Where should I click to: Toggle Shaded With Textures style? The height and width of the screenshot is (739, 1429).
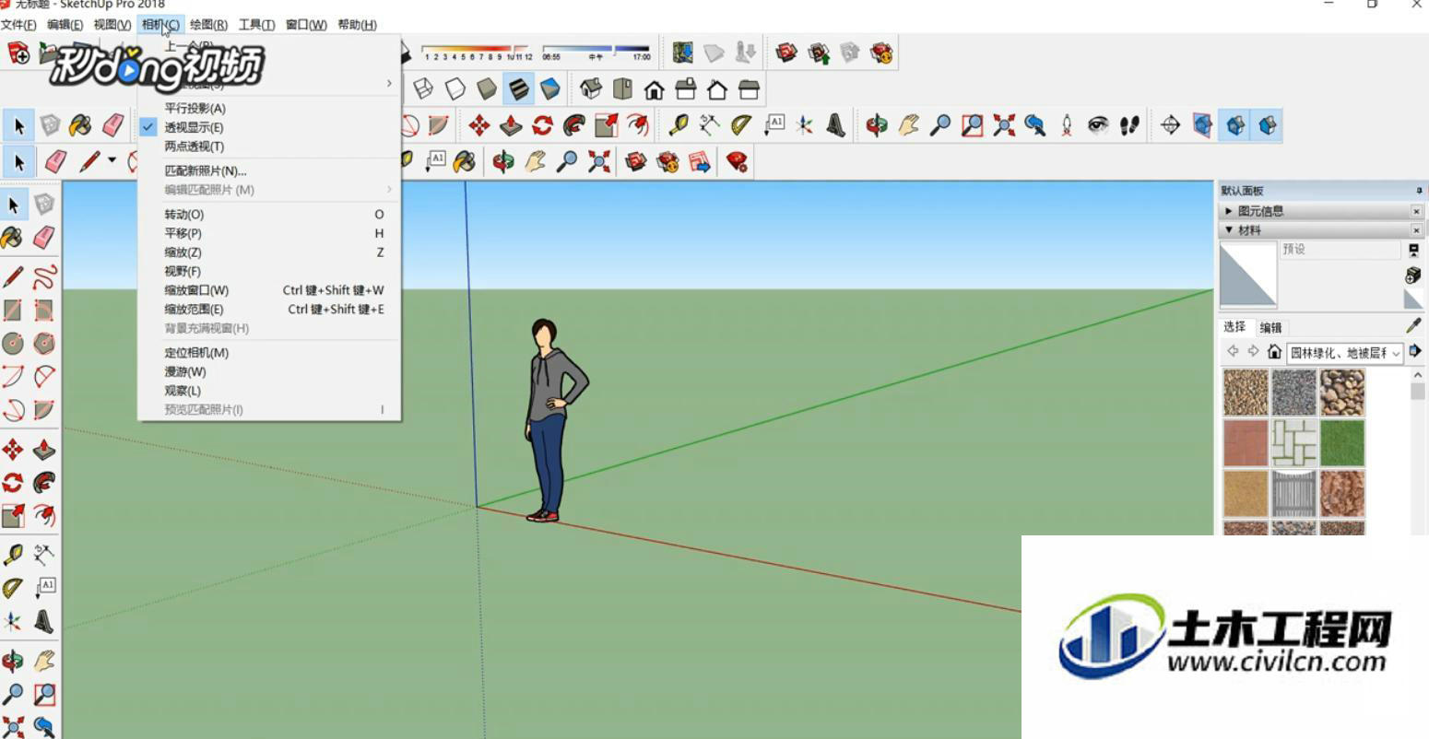[x=519, y=89]
